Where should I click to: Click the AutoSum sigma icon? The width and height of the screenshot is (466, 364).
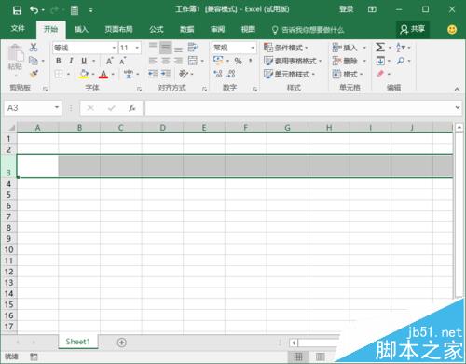[x=380, y=48]
